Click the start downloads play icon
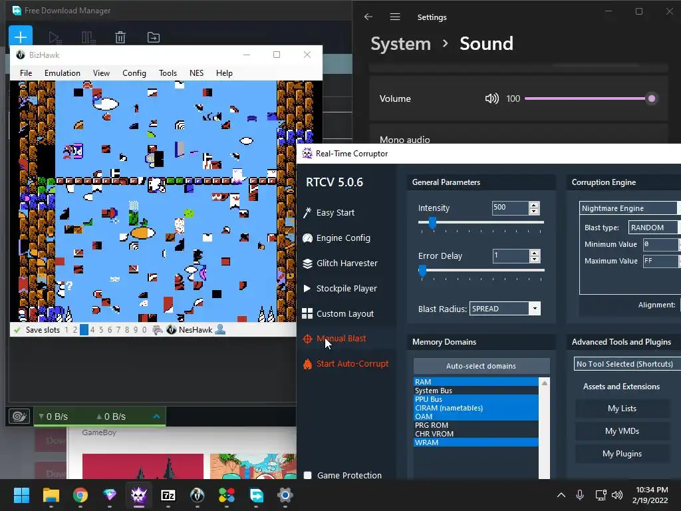 click(55, 37)
